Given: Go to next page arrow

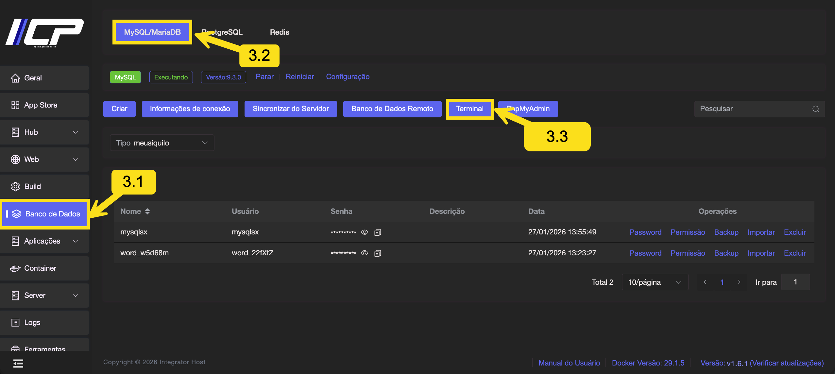Looking at the screenshot, I should (739, 282).
